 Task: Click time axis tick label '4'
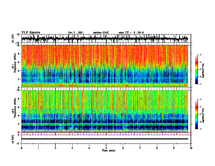89,148
